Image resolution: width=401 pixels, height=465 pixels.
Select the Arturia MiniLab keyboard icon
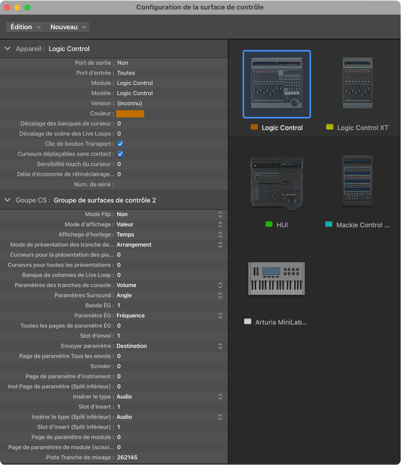[276, 278]
